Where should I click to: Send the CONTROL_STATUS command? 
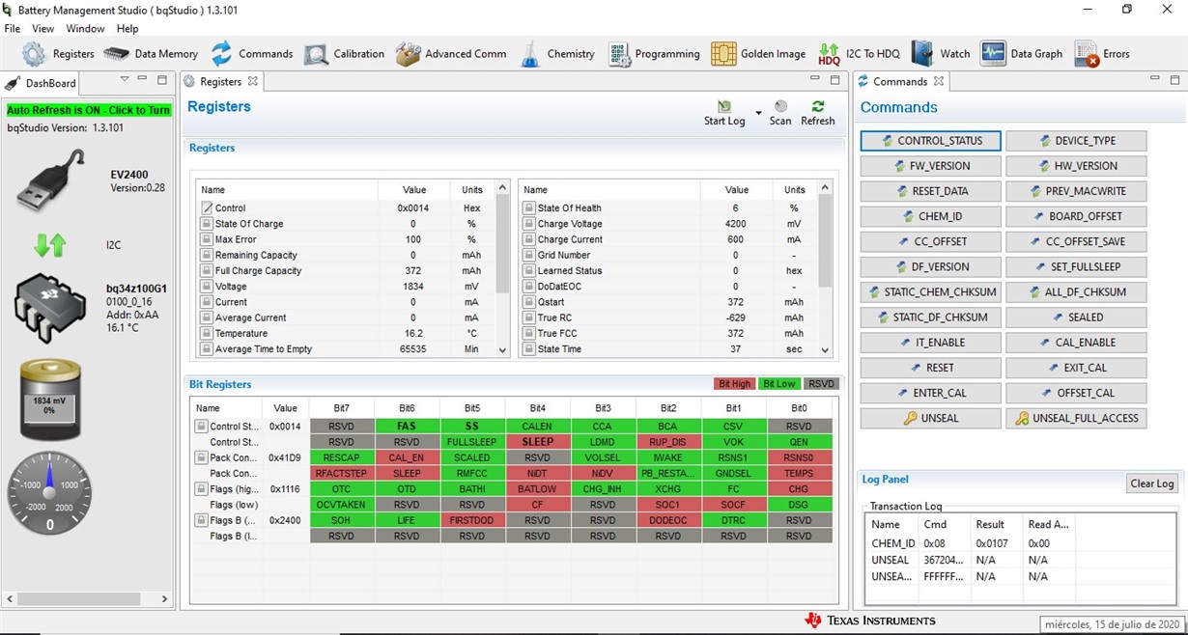(x=931, y=141)
